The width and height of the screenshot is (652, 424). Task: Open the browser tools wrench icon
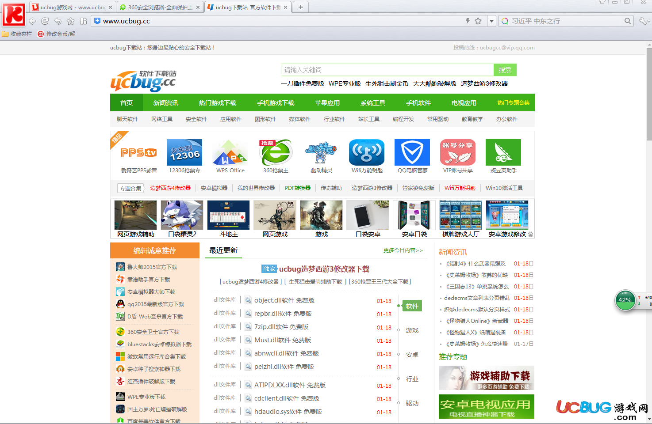point(643,21)
